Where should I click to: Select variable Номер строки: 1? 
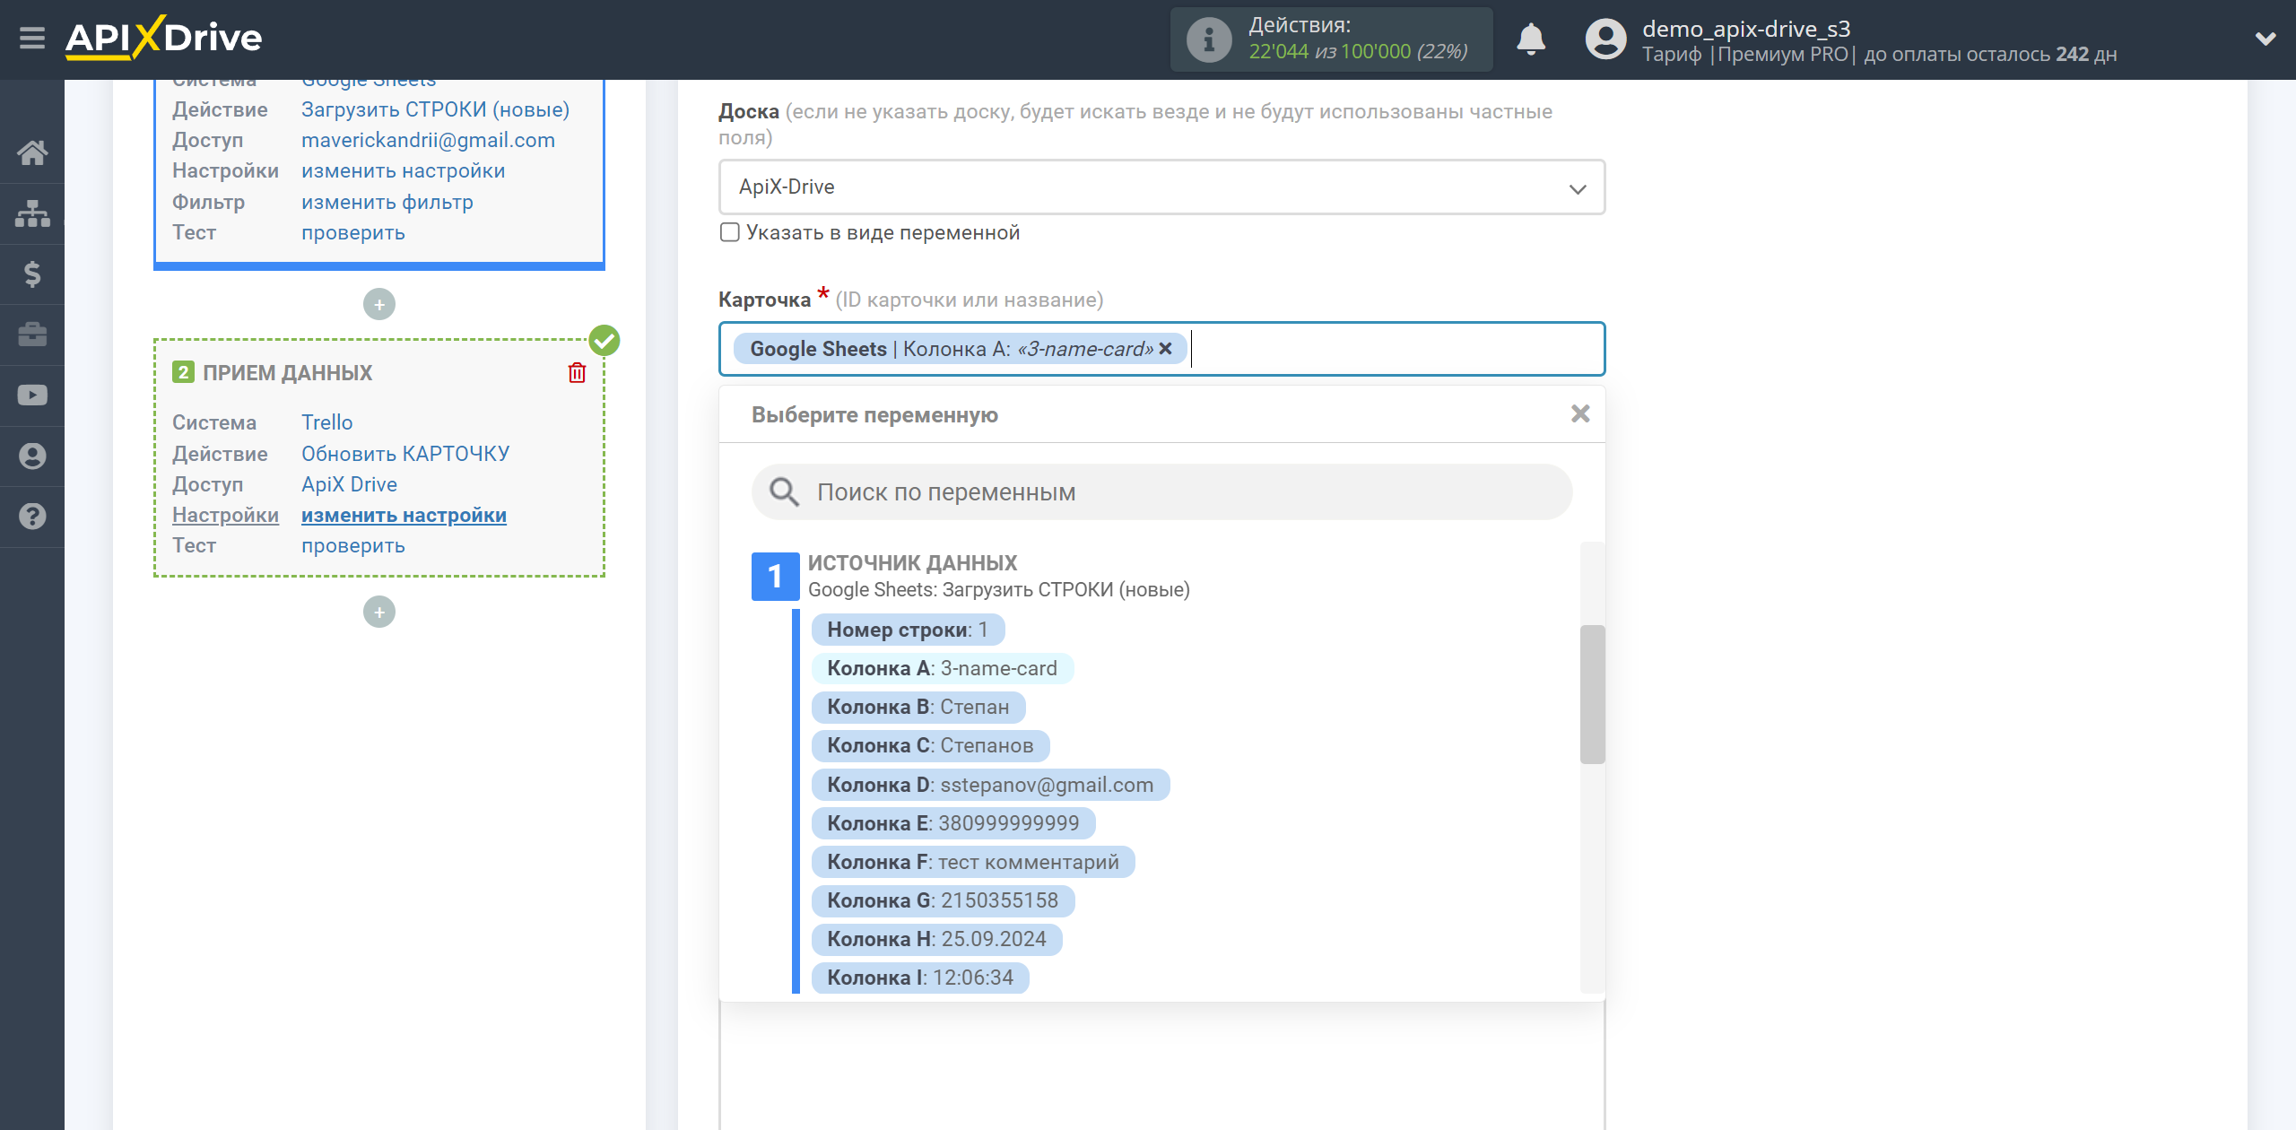pyautogui.click(x=908, y=630)
